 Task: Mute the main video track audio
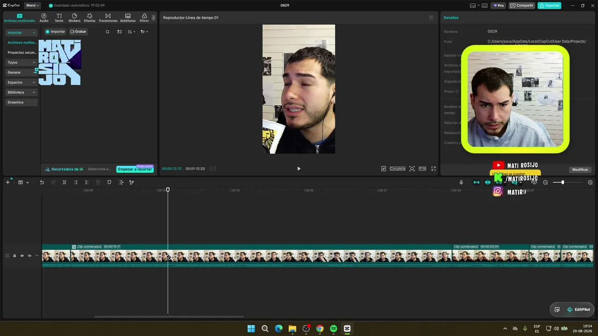[x=29, y=256]
